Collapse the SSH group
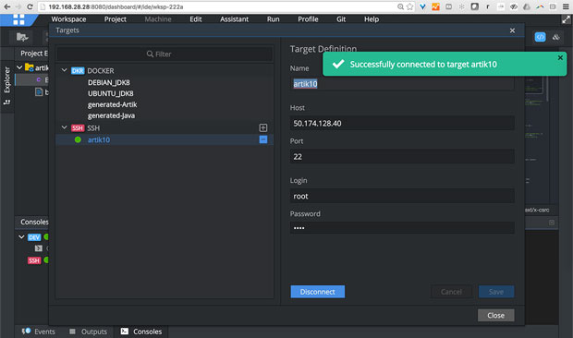Image resolution: width=573 pixels, height=338 pixels. tap(65, 127)
